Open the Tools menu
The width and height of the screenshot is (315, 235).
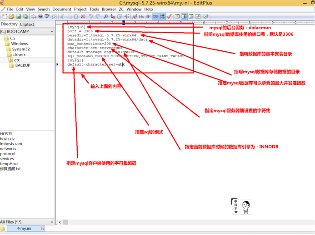[x=94, y=9]
